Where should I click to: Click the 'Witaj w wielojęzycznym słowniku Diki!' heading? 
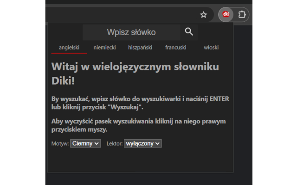tap(135, 74)
